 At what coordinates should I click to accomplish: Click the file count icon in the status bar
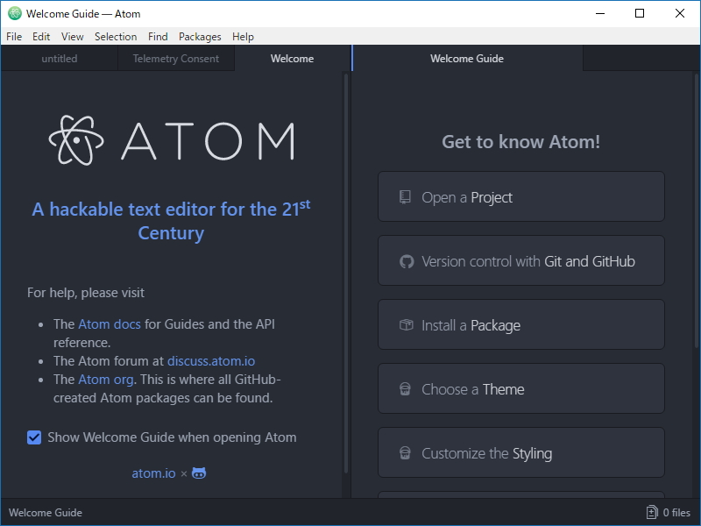650,512
